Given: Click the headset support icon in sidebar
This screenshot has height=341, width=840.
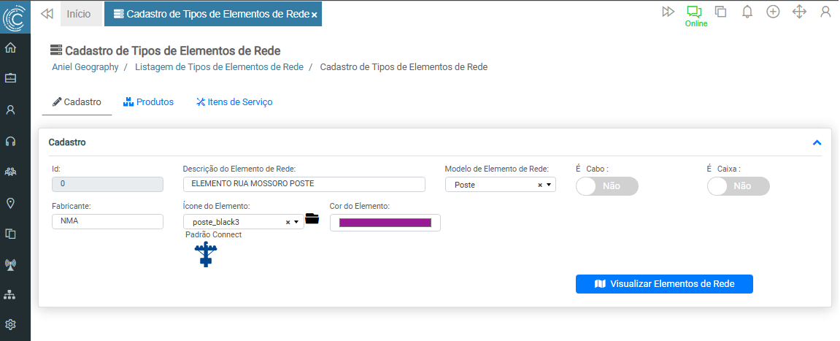Looking at the screenshot, I should (10, 141).
